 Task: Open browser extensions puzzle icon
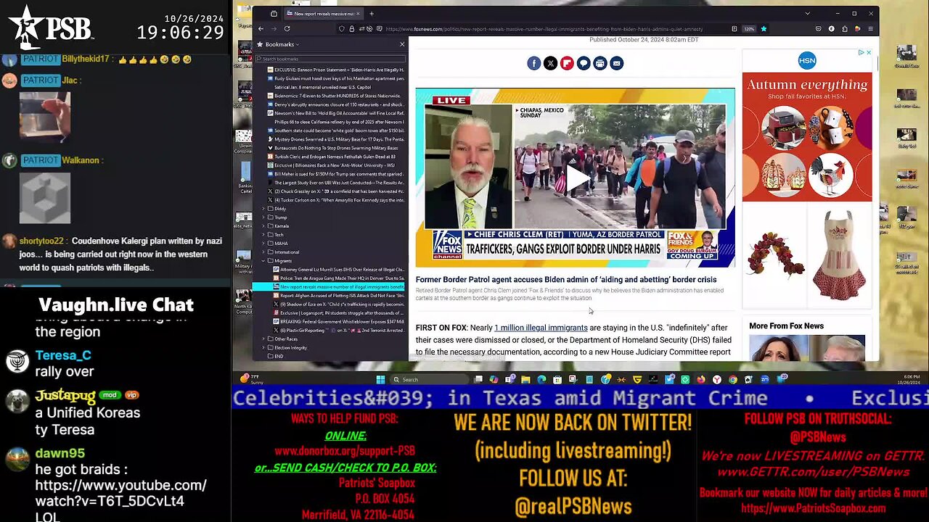[x=844, y=28]
